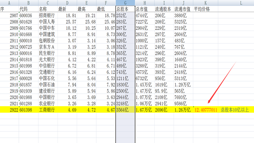Select the 包钢股份 name cell
The width and height of the screenshot is (254, 143).
(x=48, y=41)
